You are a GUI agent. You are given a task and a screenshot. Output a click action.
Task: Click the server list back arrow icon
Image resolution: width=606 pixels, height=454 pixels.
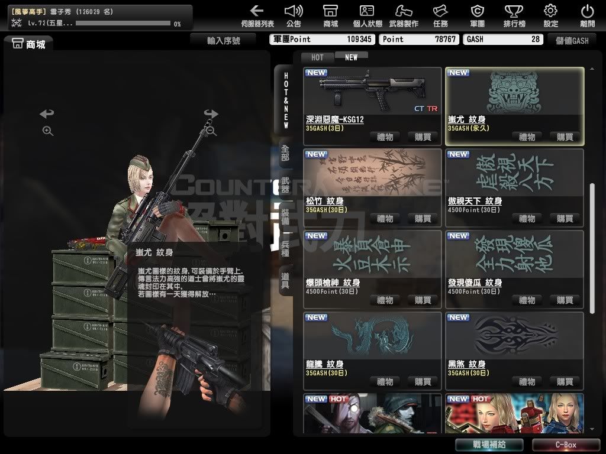pyautogui.click(x=257, y=11)
